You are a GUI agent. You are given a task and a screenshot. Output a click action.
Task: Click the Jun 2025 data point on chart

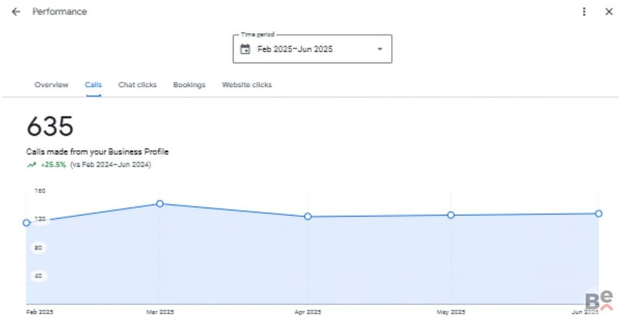(x=598, y=214)
